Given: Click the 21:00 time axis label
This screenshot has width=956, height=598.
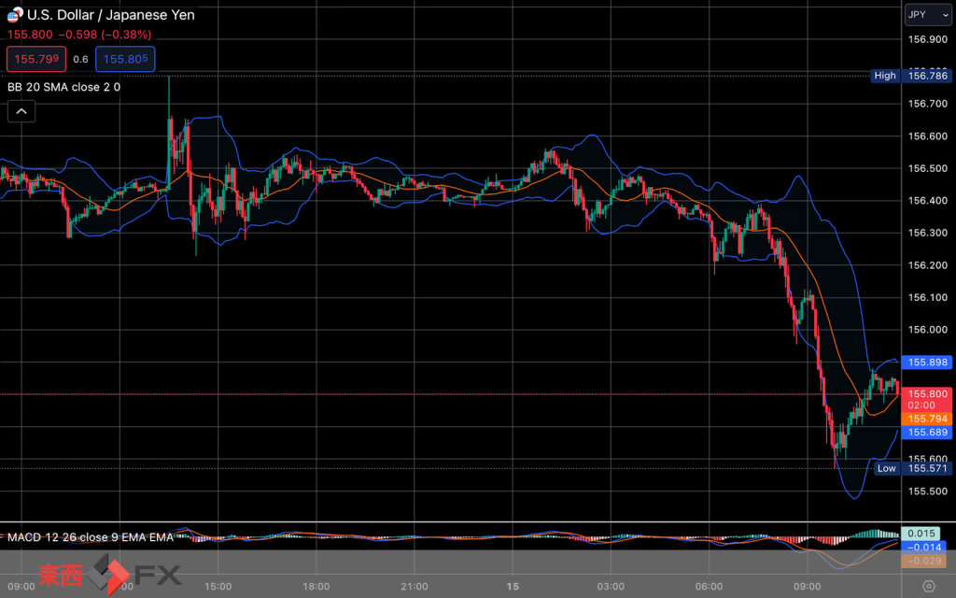Looking at the screenshot, I should (414, 586).
